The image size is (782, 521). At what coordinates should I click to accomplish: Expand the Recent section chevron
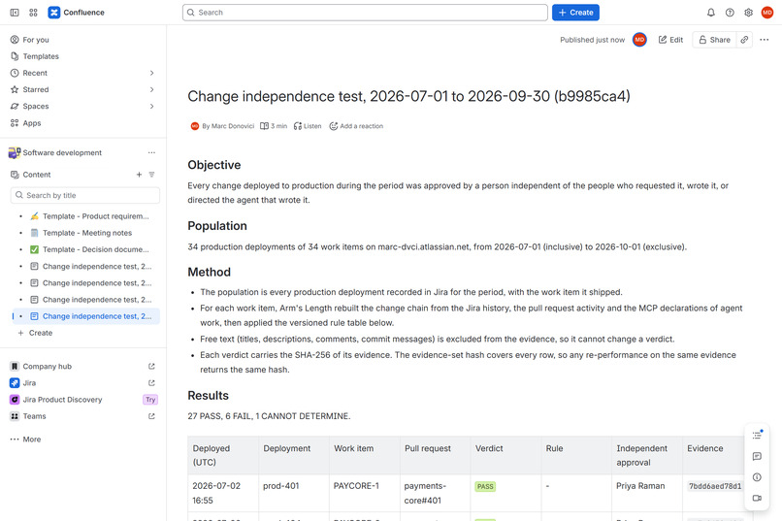click(151, 73)
